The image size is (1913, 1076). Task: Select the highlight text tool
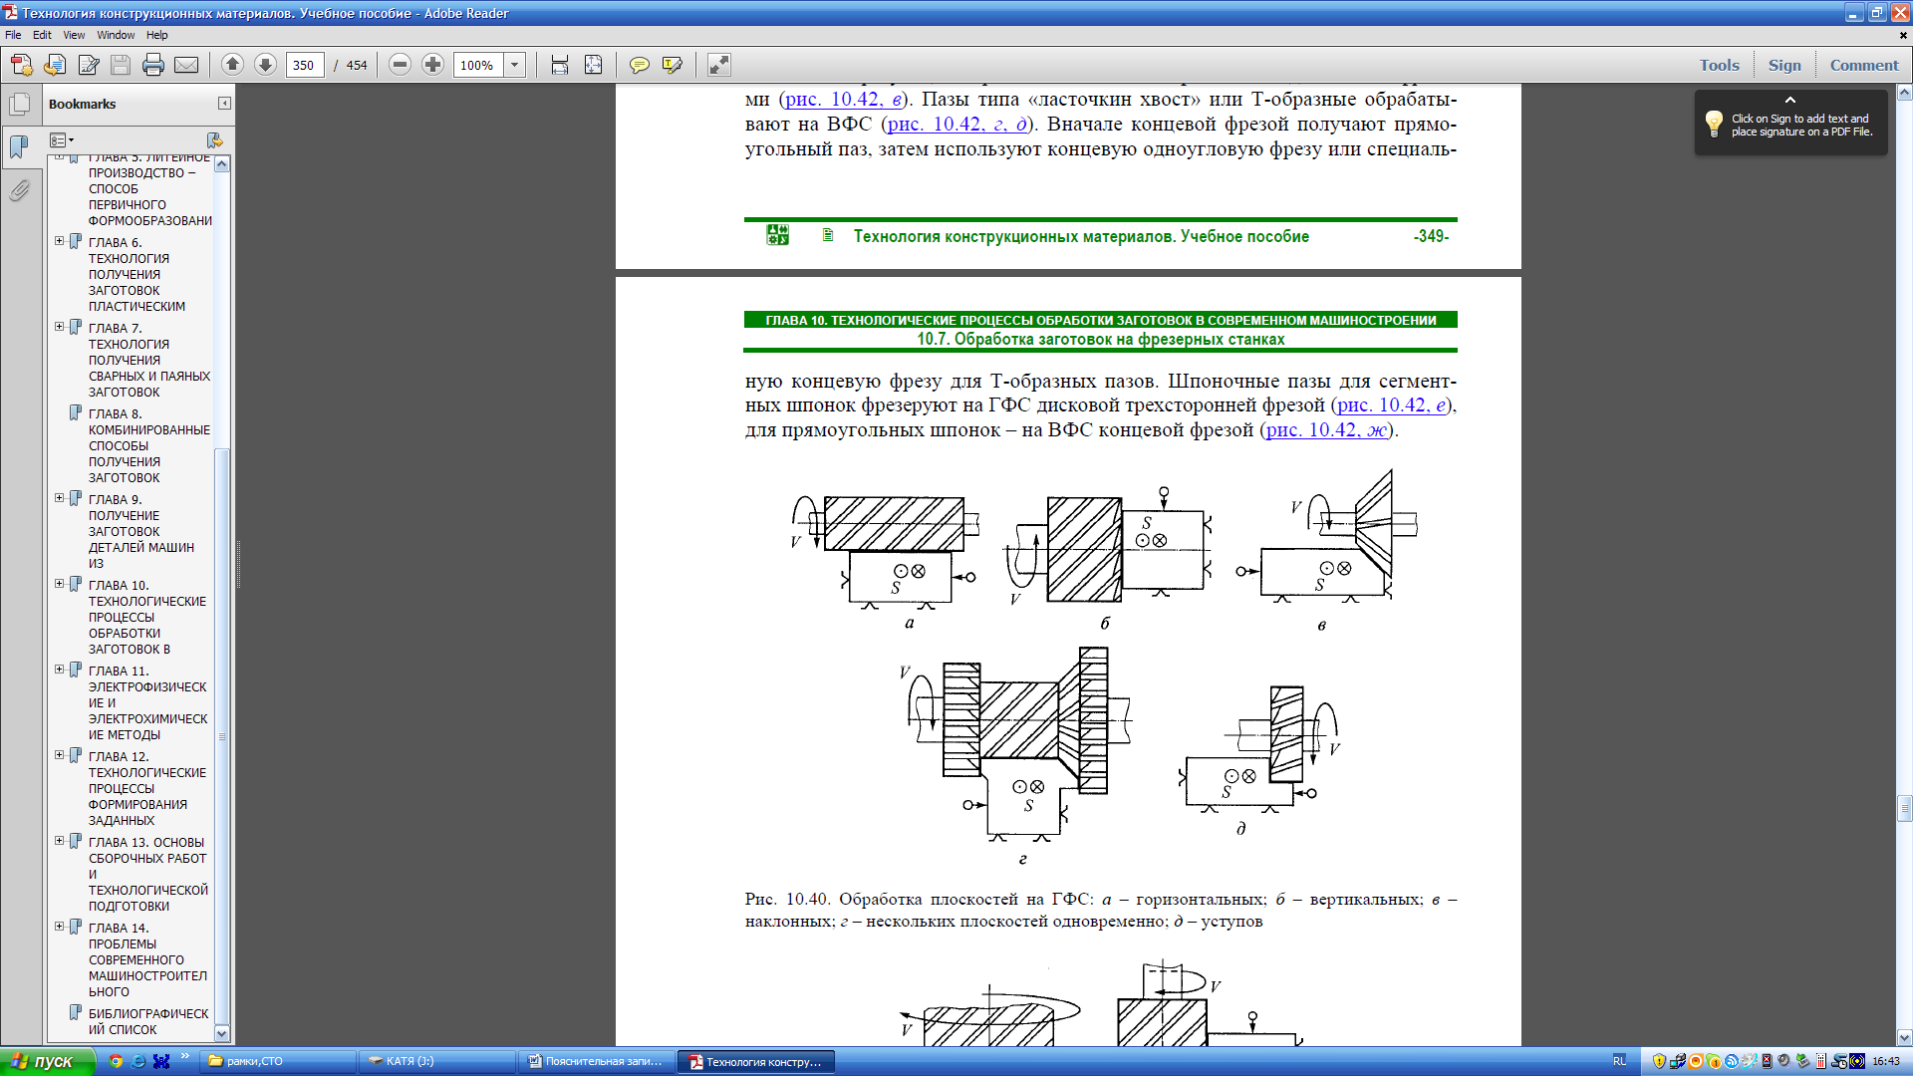click(x=673, y=65)
